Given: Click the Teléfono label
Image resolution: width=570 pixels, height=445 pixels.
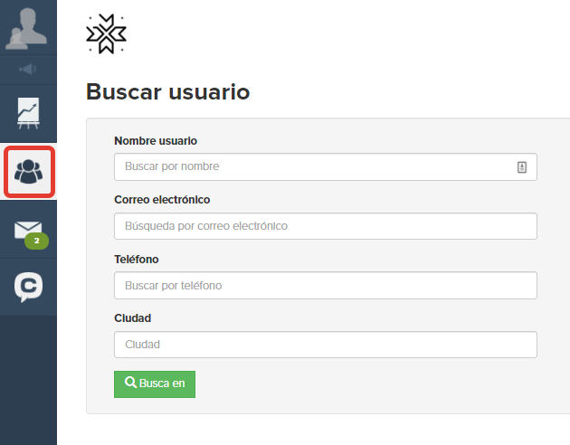Looking at the screenshot, I should point(137,260).
